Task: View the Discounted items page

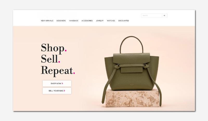Action: (x=124, y=21)
